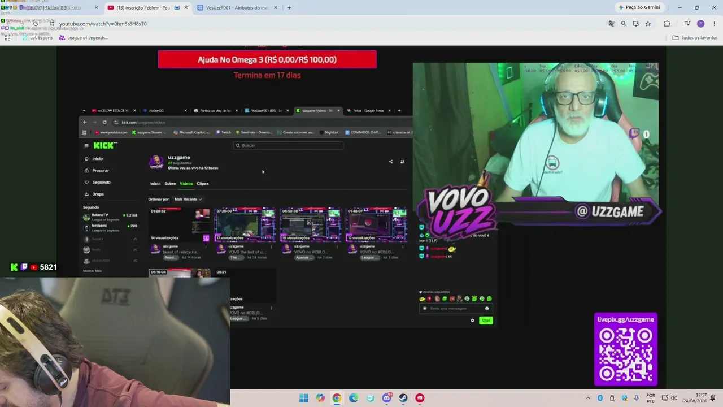Reload the streamed kick.com page
This screenshot has width=723, height=407.
pyautogui.click(x=104, y=122)
